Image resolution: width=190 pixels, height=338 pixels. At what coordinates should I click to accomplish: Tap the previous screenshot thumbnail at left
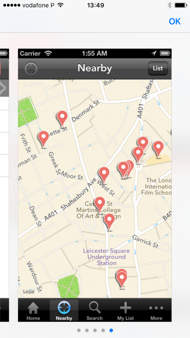coord(4,184)
